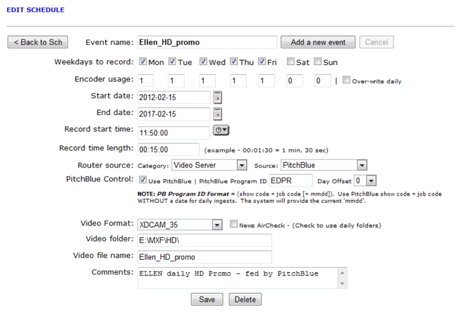Uncheck the Wed weekday checkbox

203,61
